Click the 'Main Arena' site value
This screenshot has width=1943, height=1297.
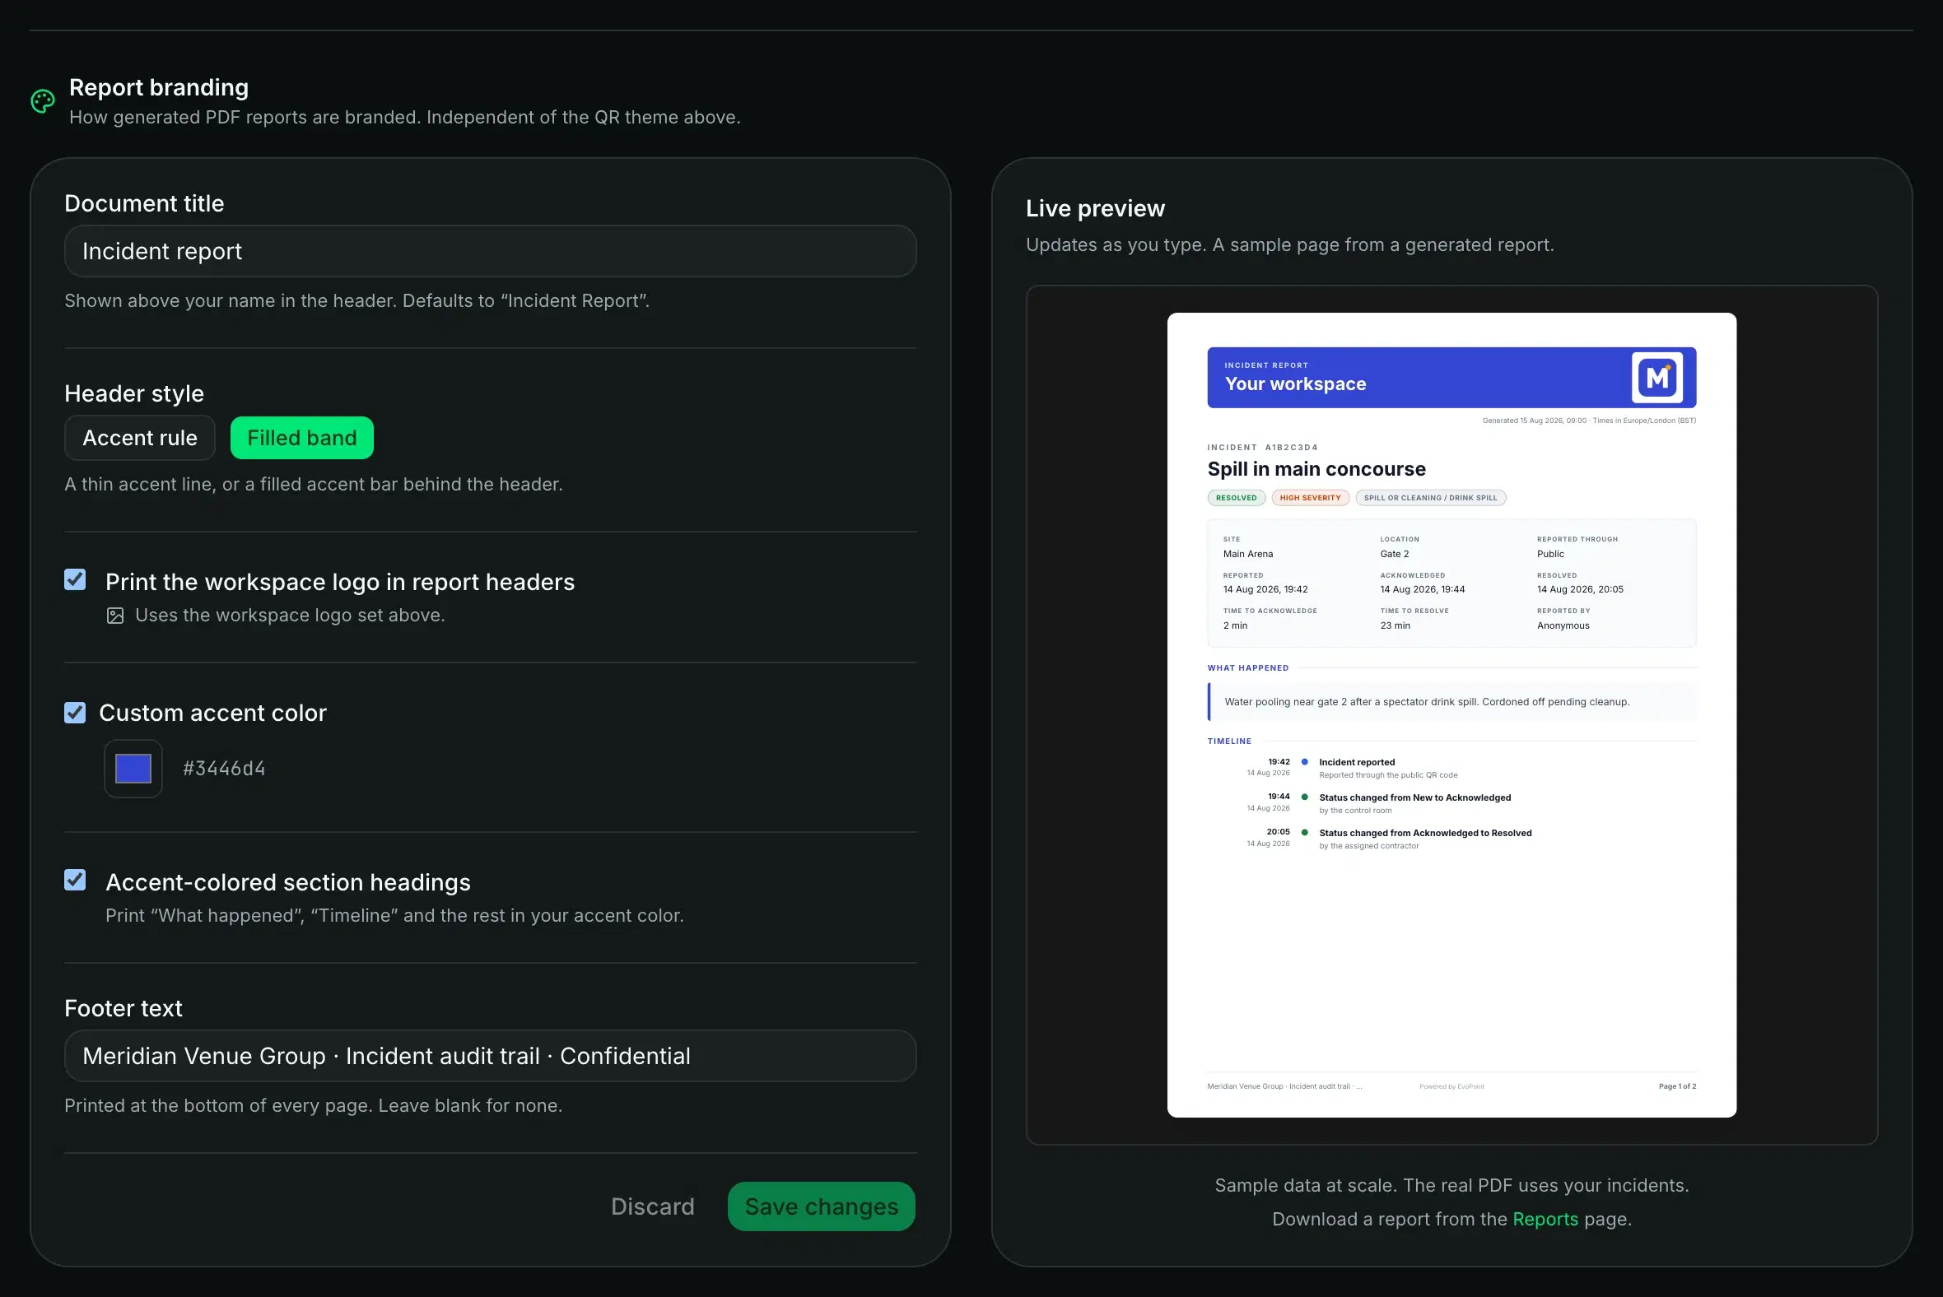click(x=1248, y=554)
